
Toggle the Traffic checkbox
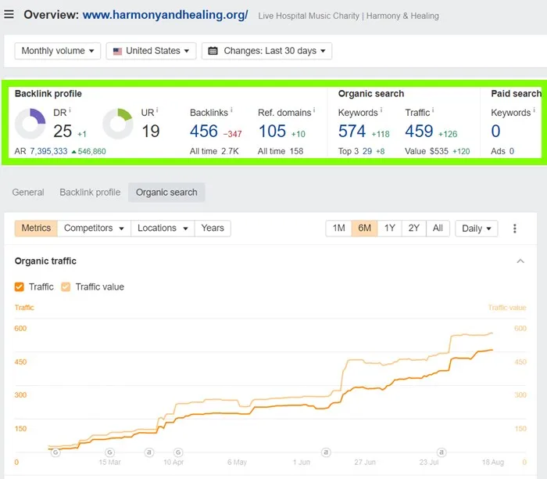[20, 286]
